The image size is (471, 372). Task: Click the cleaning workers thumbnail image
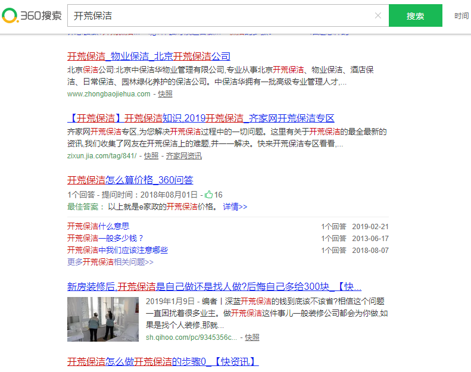coord(103,319)
